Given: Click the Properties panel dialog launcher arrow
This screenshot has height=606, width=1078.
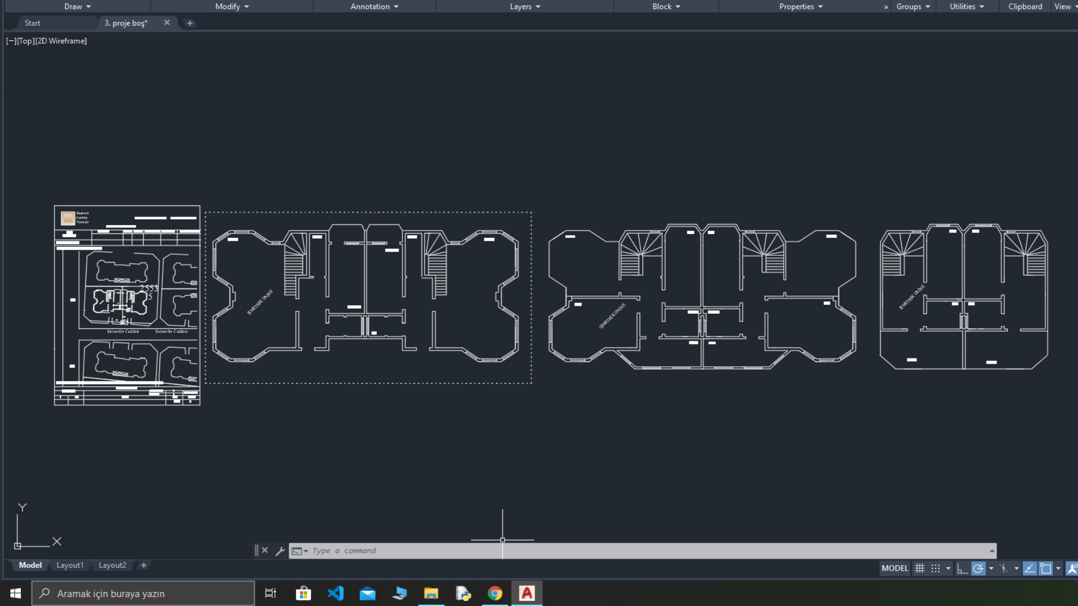Looking at the screenshot, I should click(886, 7).
